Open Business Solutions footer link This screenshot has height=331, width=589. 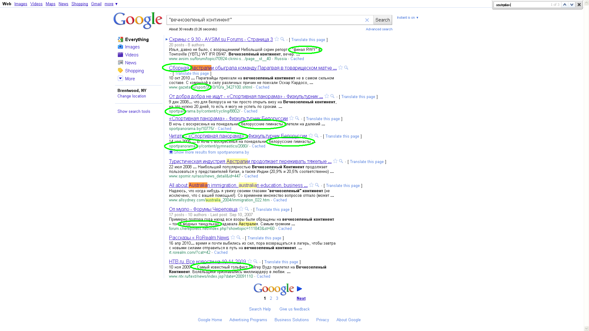(x=292, y=320)
